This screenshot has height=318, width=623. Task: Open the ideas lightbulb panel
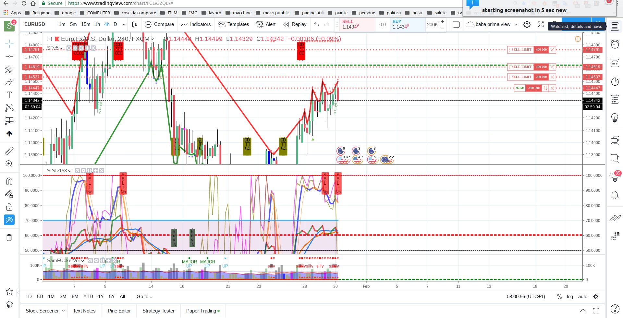pos(615,117)
